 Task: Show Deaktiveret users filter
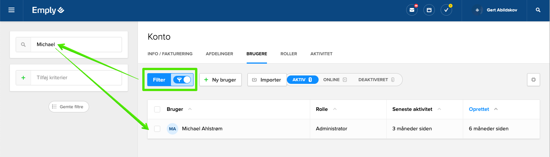tap(373, 80)
